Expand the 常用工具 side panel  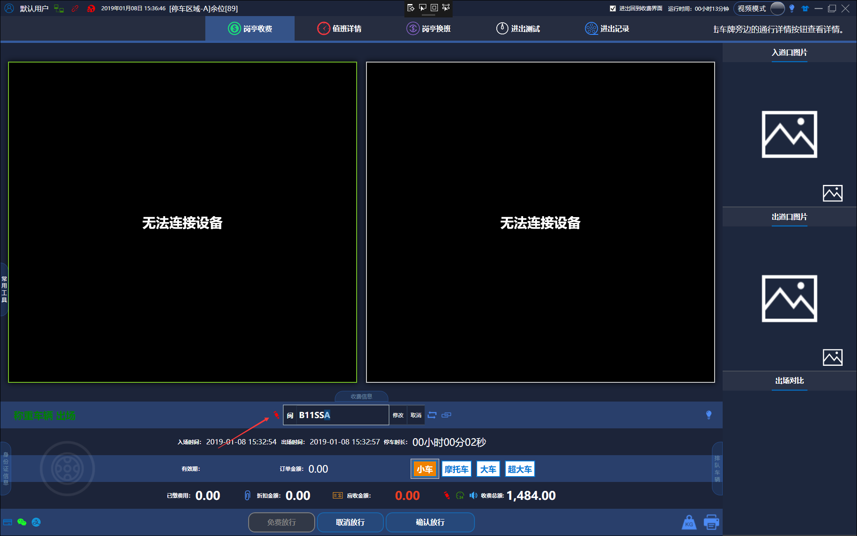4,289
